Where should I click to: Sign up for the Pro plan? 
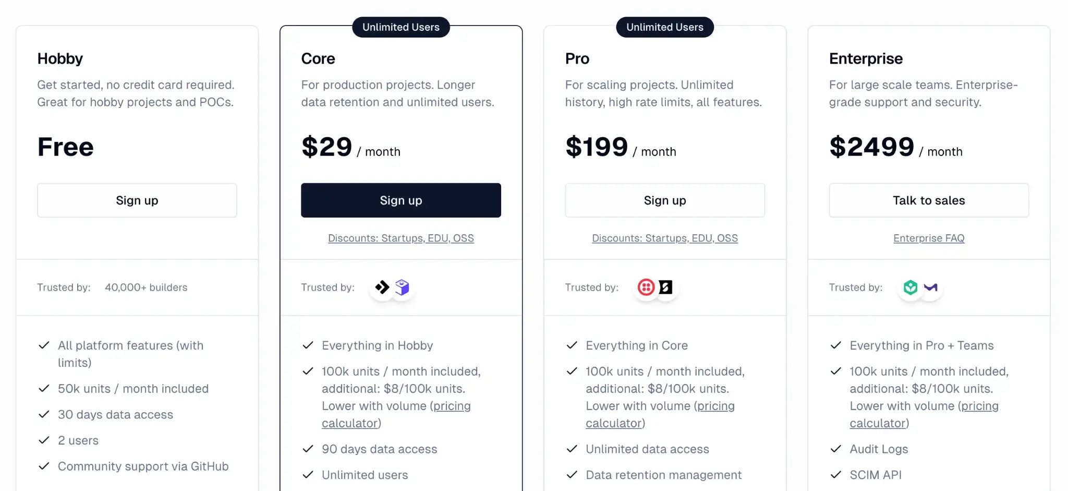point(665,200)
